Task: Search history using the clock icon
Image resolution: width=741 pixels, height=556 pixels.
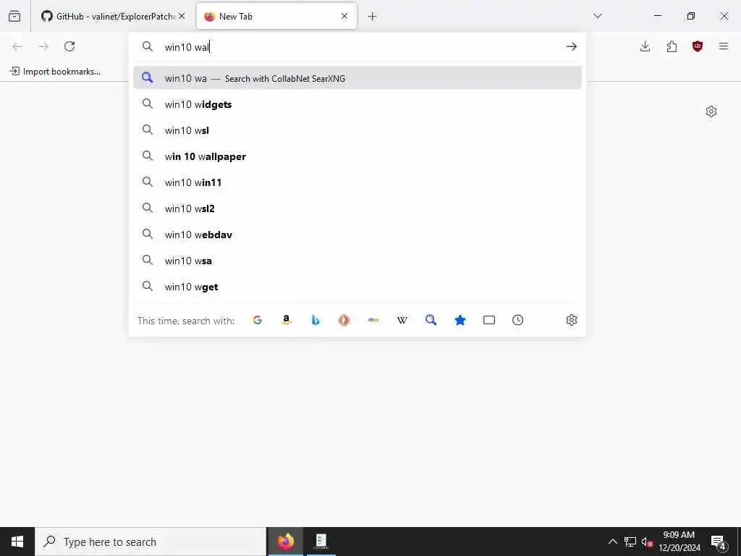Action: pos(518,320)
